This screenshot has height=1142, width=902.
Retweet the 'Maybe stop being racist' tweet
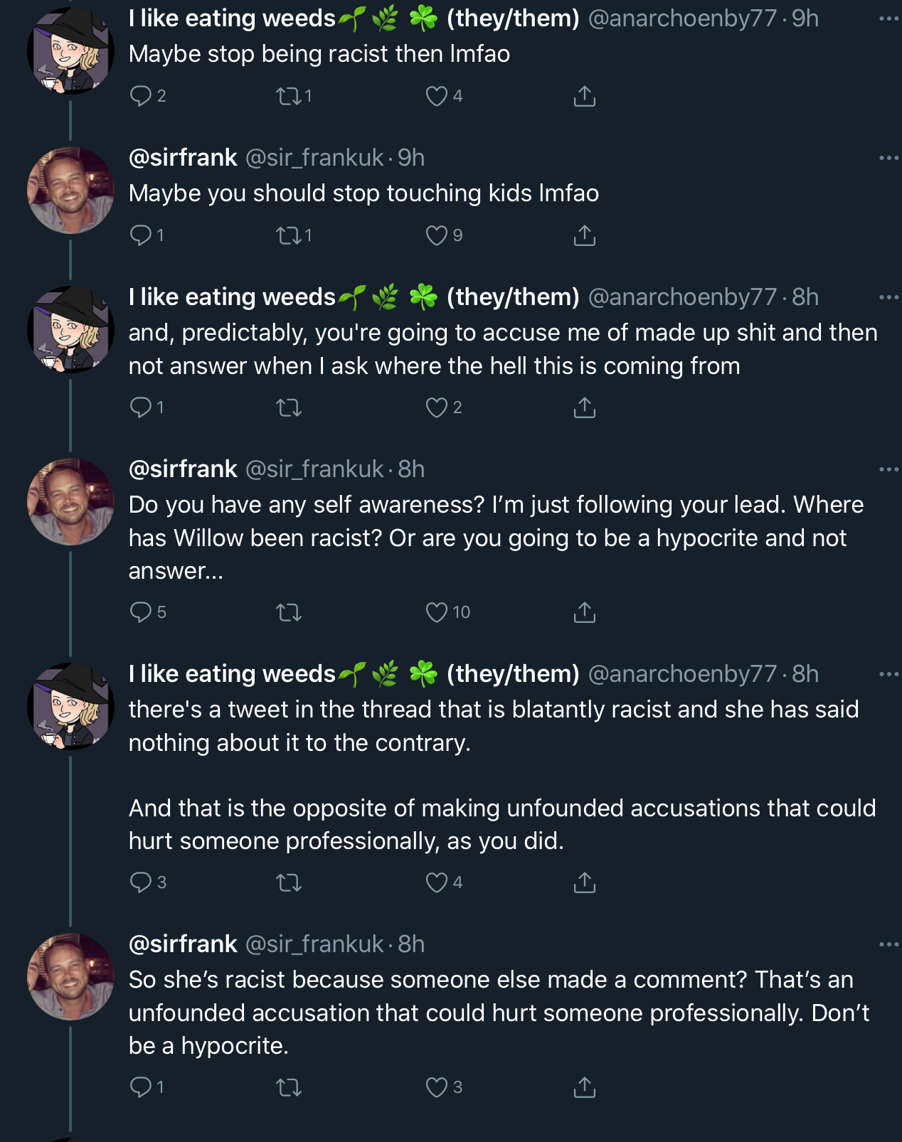(x=289, y=96)
